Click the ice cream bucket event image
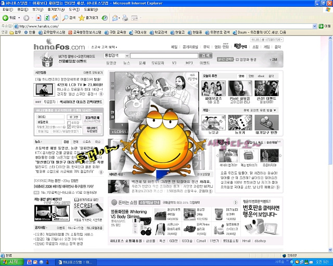333x266 pixels. [47, 59]
